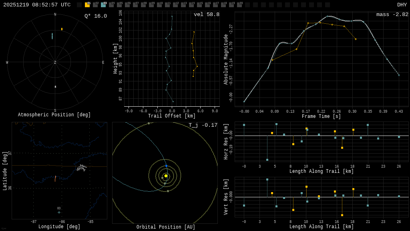Click the Q* 16.0 quality value

(95, 16)
